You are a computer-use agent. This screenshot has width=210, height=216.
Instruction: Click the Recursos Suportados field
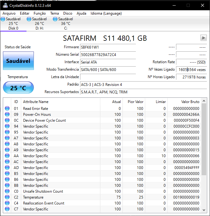143,92
